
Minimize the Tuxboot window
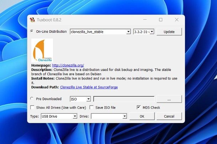[x=145, y=20]
